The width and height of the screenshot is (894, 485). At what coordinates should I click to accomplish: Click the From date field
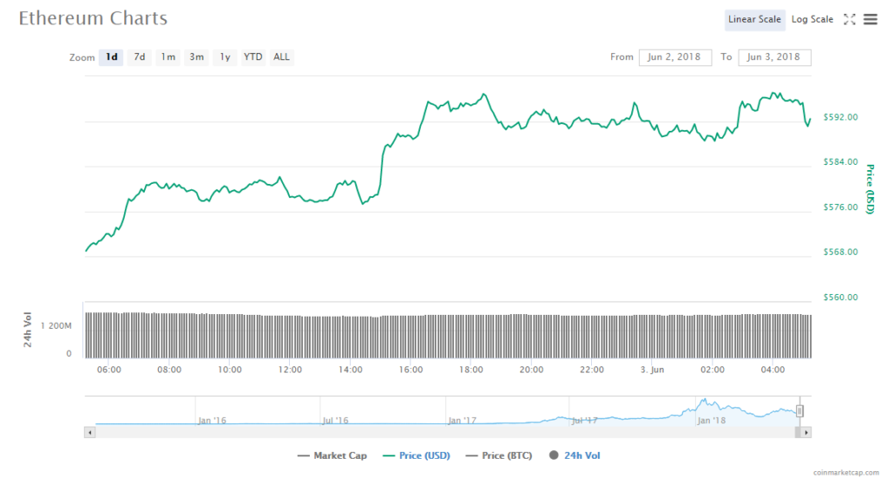click(x=676, y=58)
